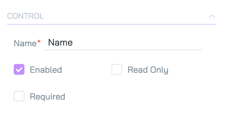The width and height of the screenshot is (227, 125).
Task: Click the purple divider under CONTROL header
Action: pyautogui.click(x=111, y=24)
